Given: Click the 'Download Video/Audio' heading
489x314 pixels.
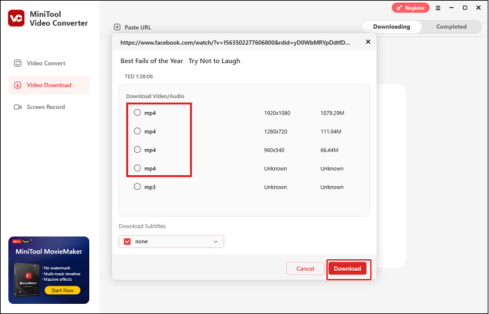Looking at the screenshot, I should pyautogui.click(x=155, y=96).
